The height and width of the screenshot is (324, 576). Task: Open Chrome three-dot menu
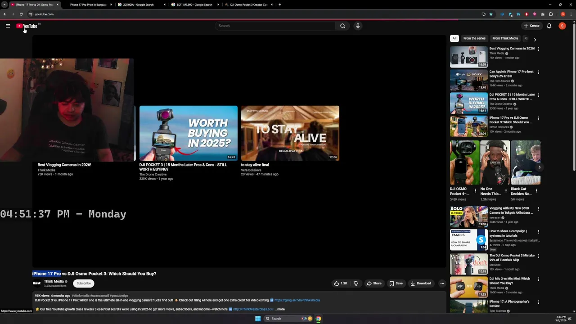(571, 14)
